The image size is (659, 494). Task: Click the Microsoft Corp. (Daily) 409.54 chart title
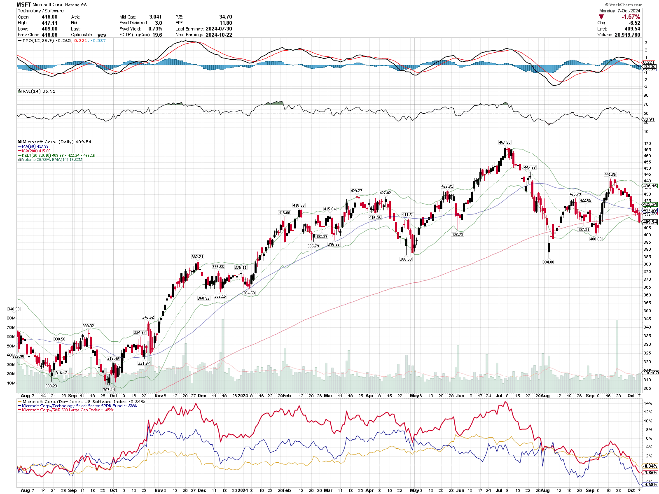click(x=57, y=142)
